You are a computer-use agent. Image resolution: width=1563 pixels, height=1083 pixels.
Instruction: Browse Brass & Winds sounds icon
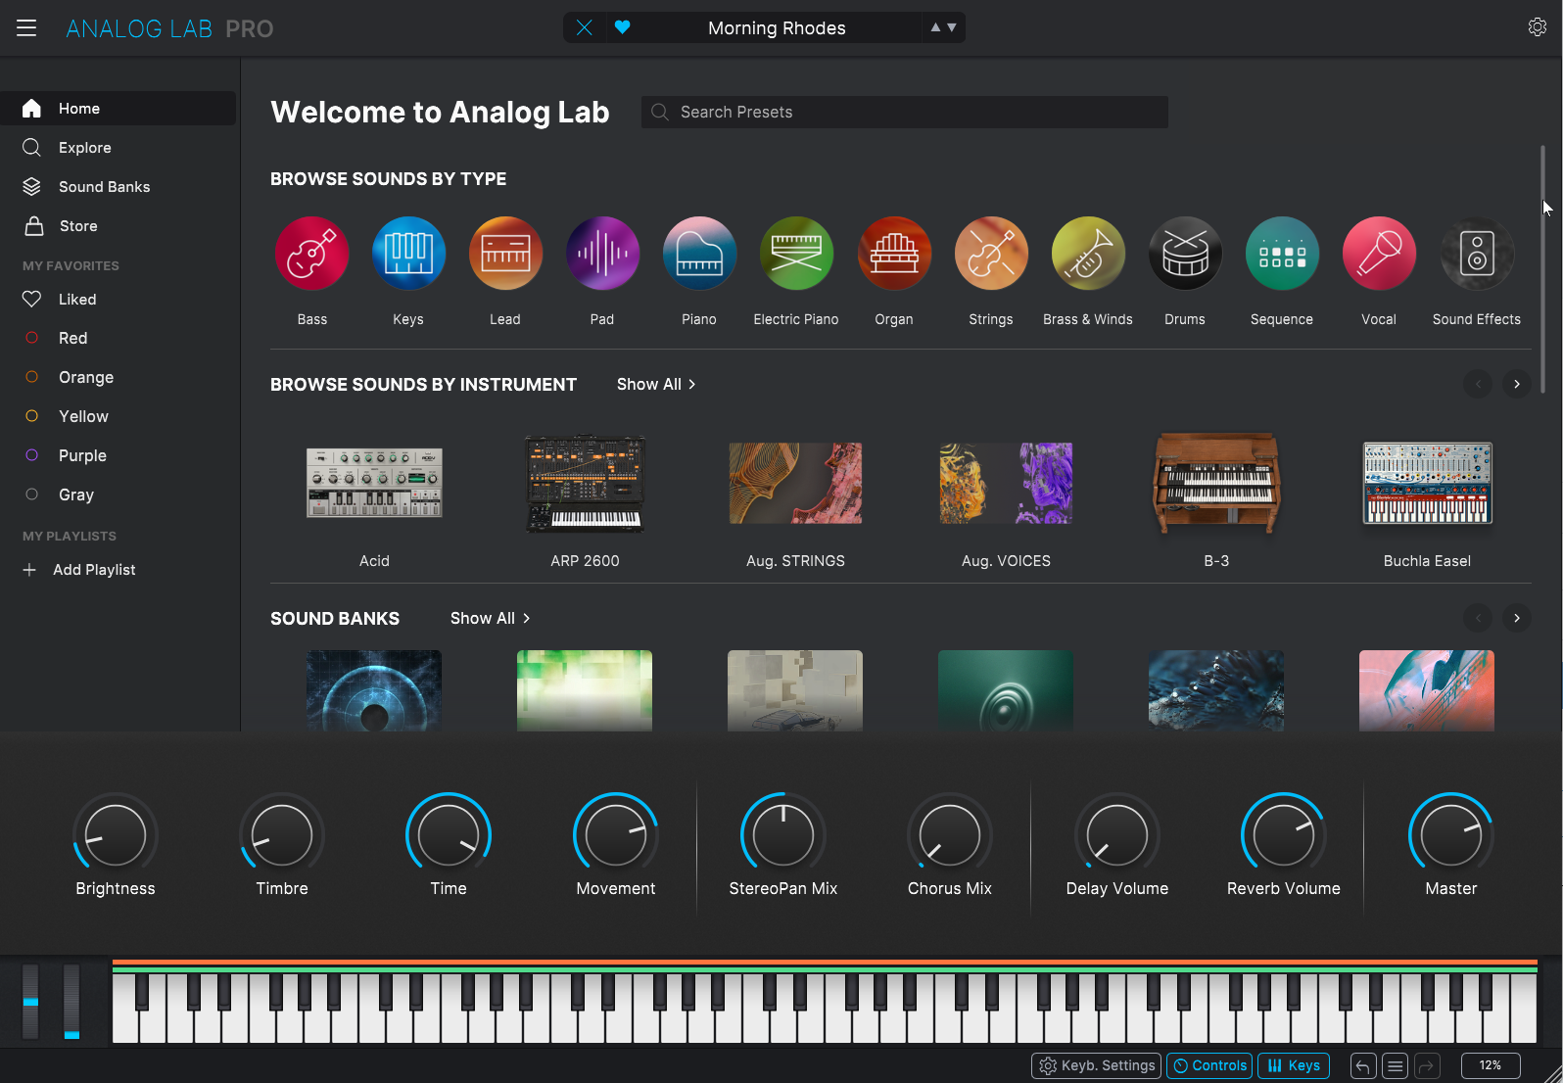(1088, 254)
